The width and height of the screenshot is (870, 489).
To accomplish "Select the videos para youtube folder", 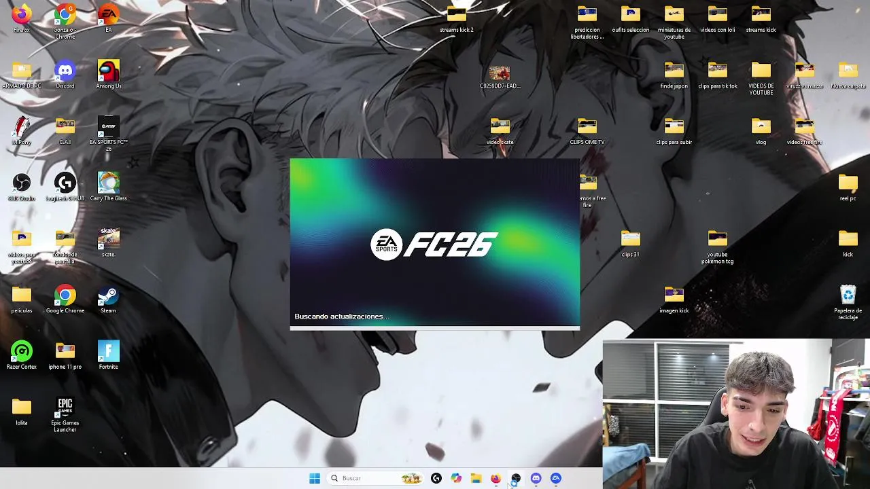I will [x=22, y=247].
